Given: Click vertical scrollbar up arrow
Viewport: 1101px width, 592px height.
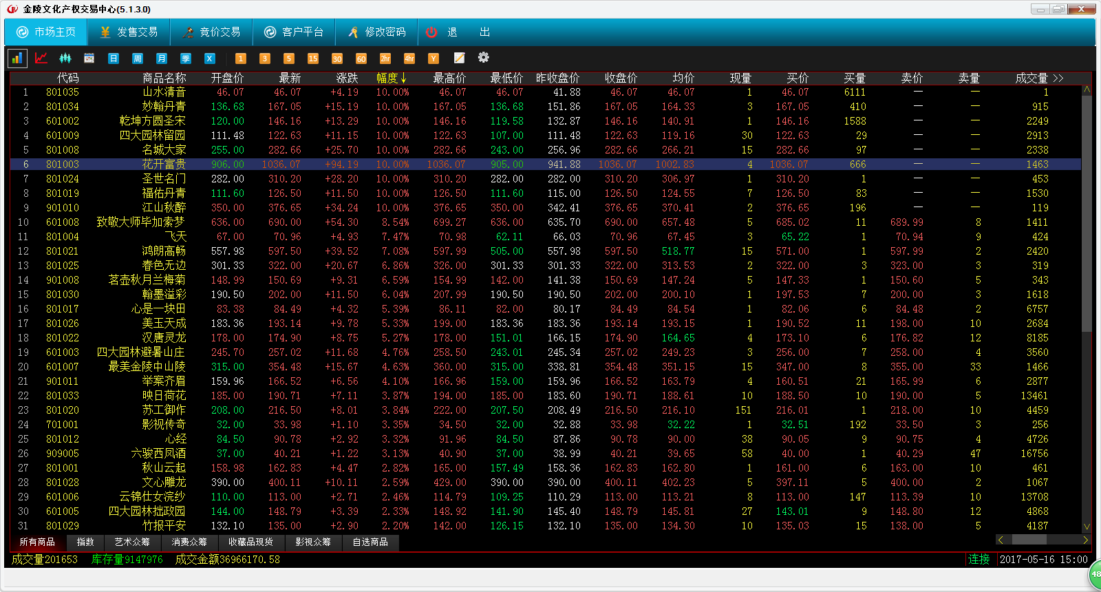Looking at the screenshot, I should (x=1087, y=89).
